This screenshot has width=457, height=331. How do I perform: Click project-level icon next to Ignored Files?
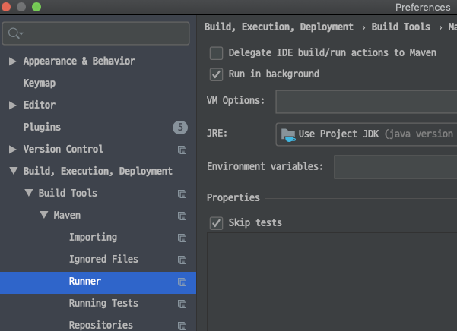pyautogui.click(x=182, y=260)
